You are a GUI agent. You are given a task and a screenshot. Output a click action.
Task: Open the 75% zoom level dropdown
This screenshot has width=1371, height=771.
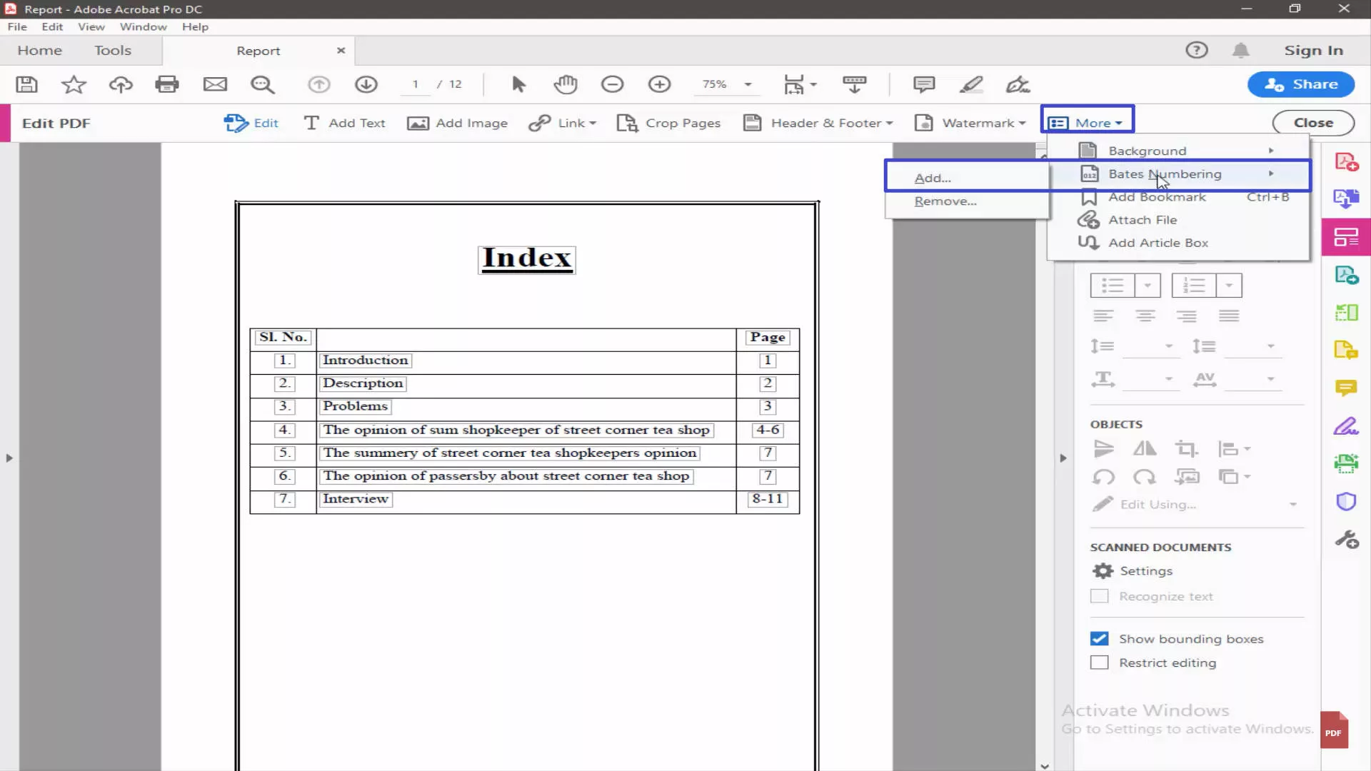[x=748, y=84]
